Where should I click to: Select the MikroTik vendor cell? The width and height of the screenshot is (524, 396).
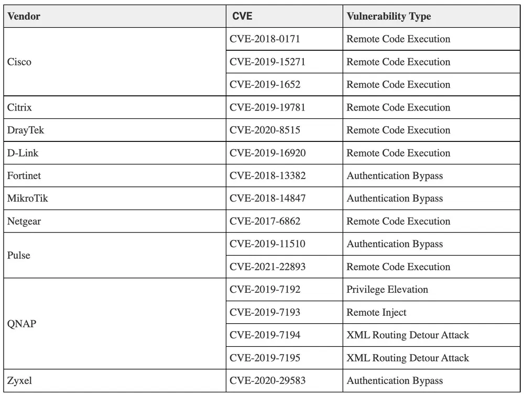28,199
